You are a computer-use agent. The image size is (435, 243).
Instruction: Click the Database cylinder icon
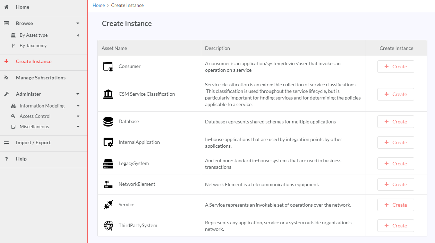pos(108,122)
